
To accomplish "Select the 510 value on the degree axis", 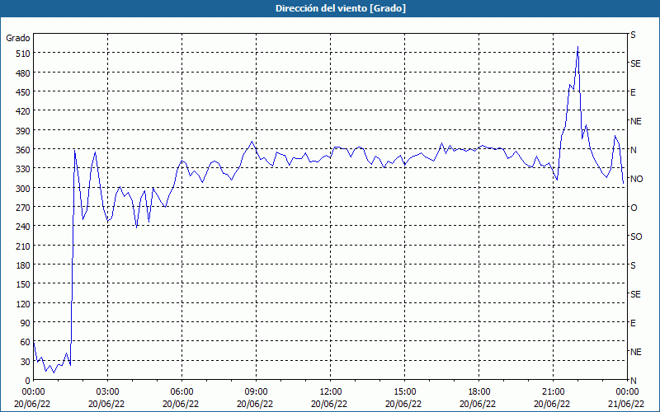I will (23, 54).
